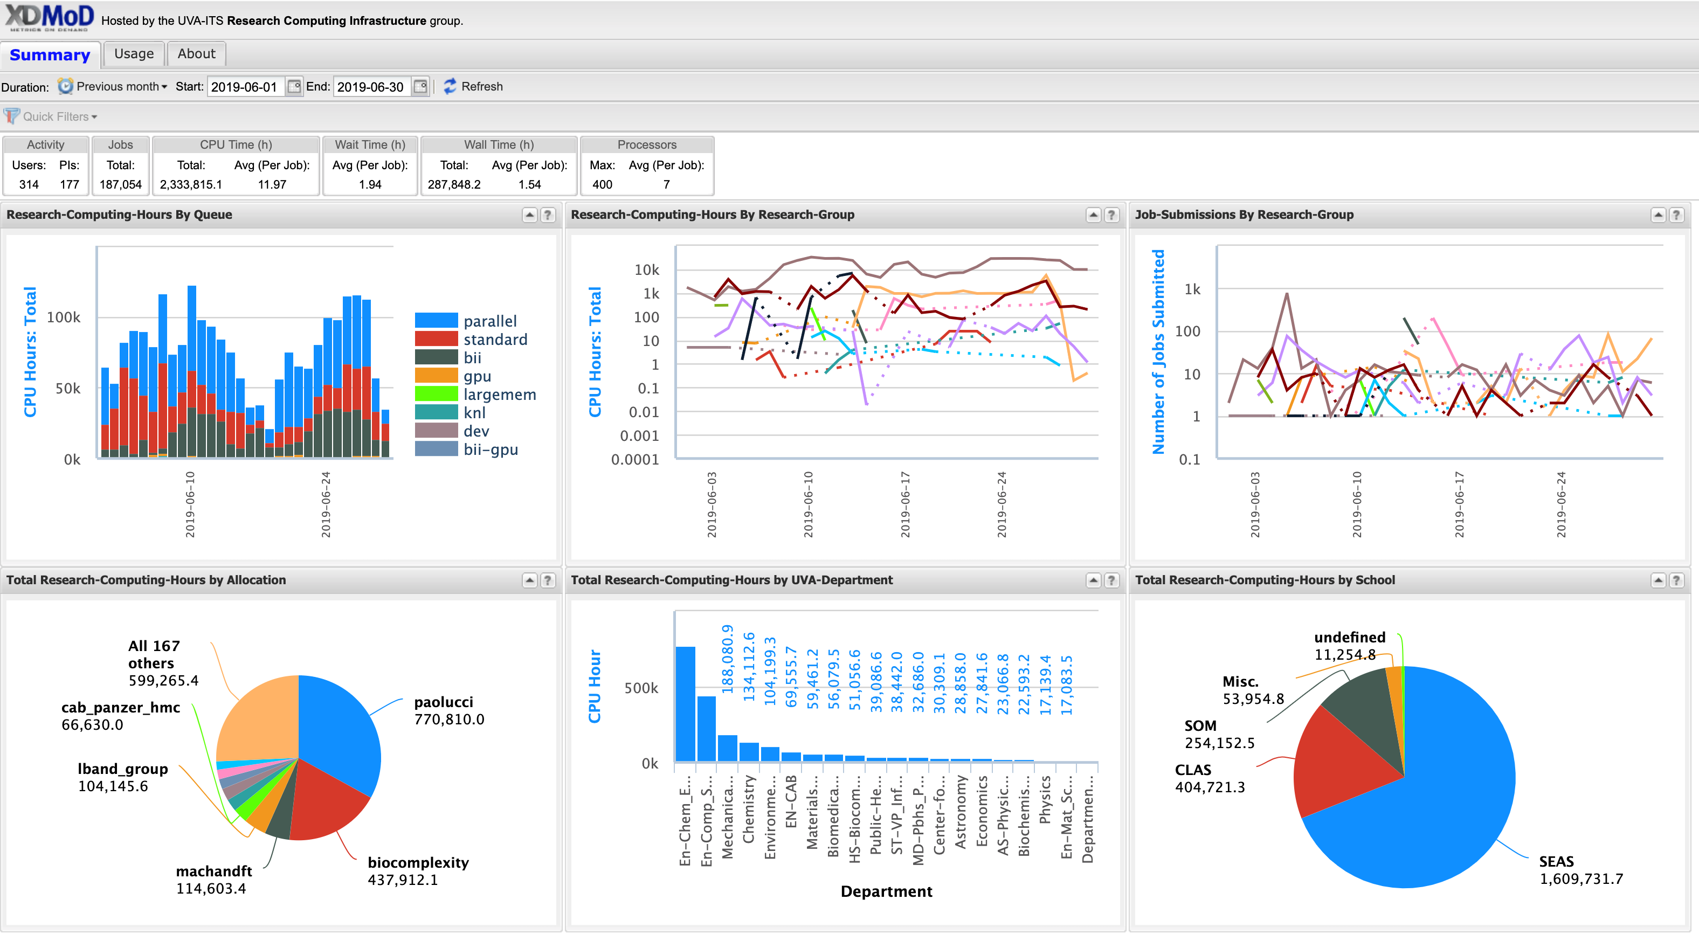Open the Start date calendar picker

(294, 86)
